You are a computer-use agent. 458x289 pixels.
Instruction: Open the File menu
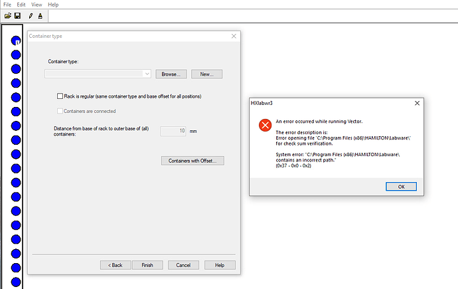coord(8,5)
